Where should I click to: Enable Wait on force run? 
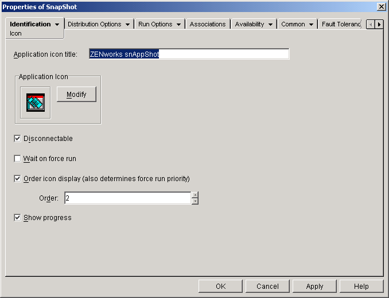click(17, 159)
